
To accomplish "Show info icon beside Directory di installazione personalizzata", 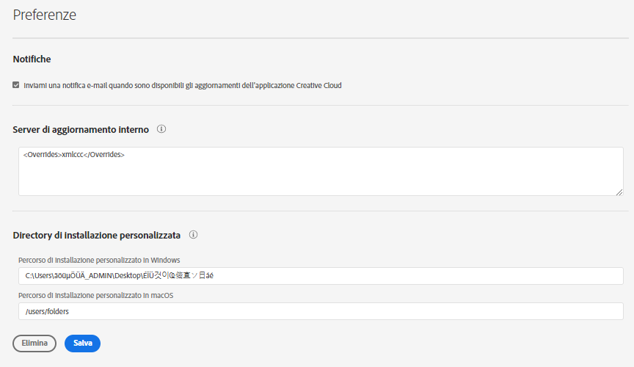I will coord(193,235).
